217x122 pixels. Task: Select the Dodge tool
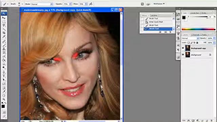coord(4,68)
